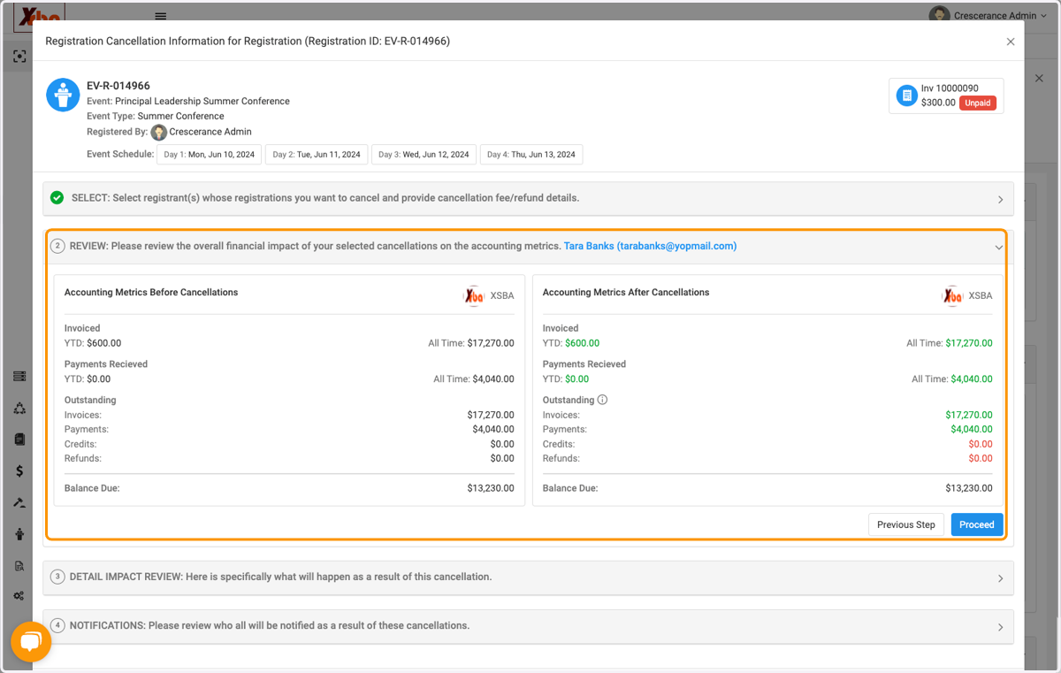Click the dollar sign sidebar icon
This screenshot has height=673, width=1061.
click(19, 470)
